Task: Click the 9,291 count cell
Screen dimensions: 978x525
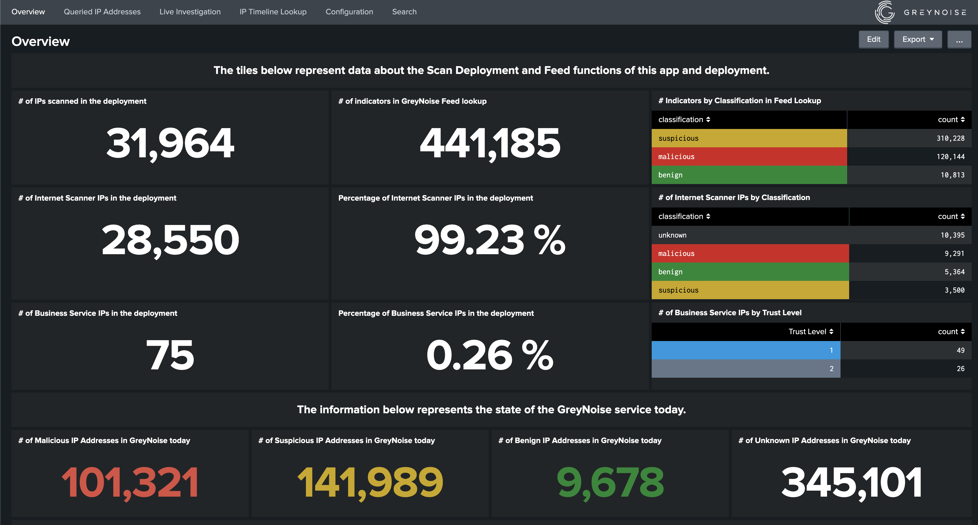Action: [910, 254]
